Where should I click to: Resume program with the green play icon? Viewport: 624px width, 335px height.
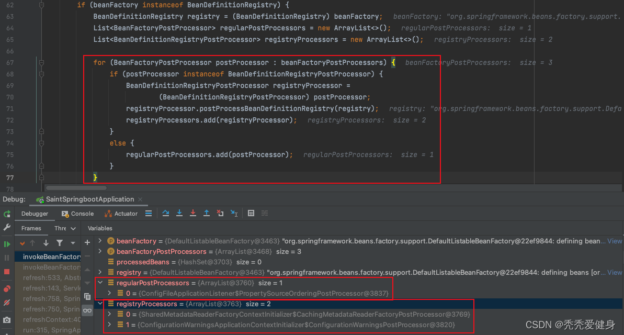(7, 244)
